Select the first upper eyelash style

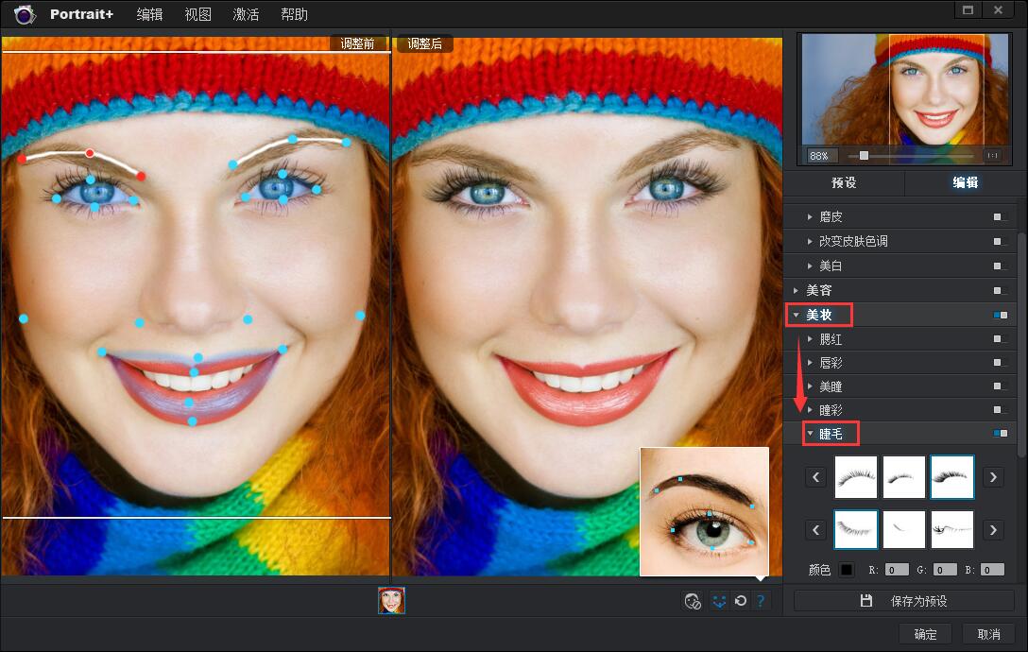(856, 477)
